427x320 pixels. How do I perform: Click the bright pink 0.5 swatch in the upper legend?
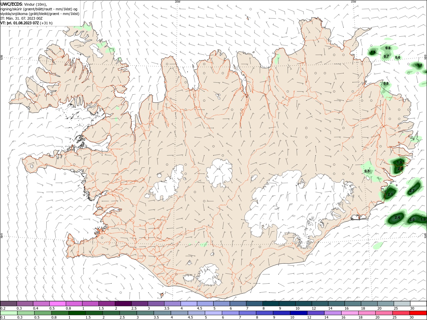[57, 304]
